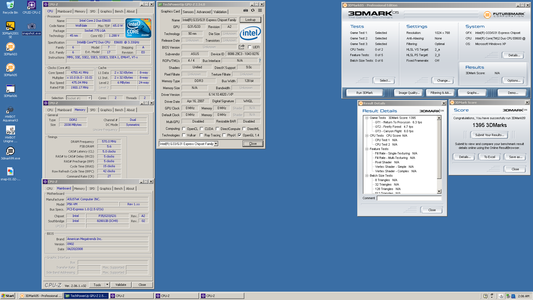
Task: Toggle PhysX checkbox
Action: click(224, 135)
